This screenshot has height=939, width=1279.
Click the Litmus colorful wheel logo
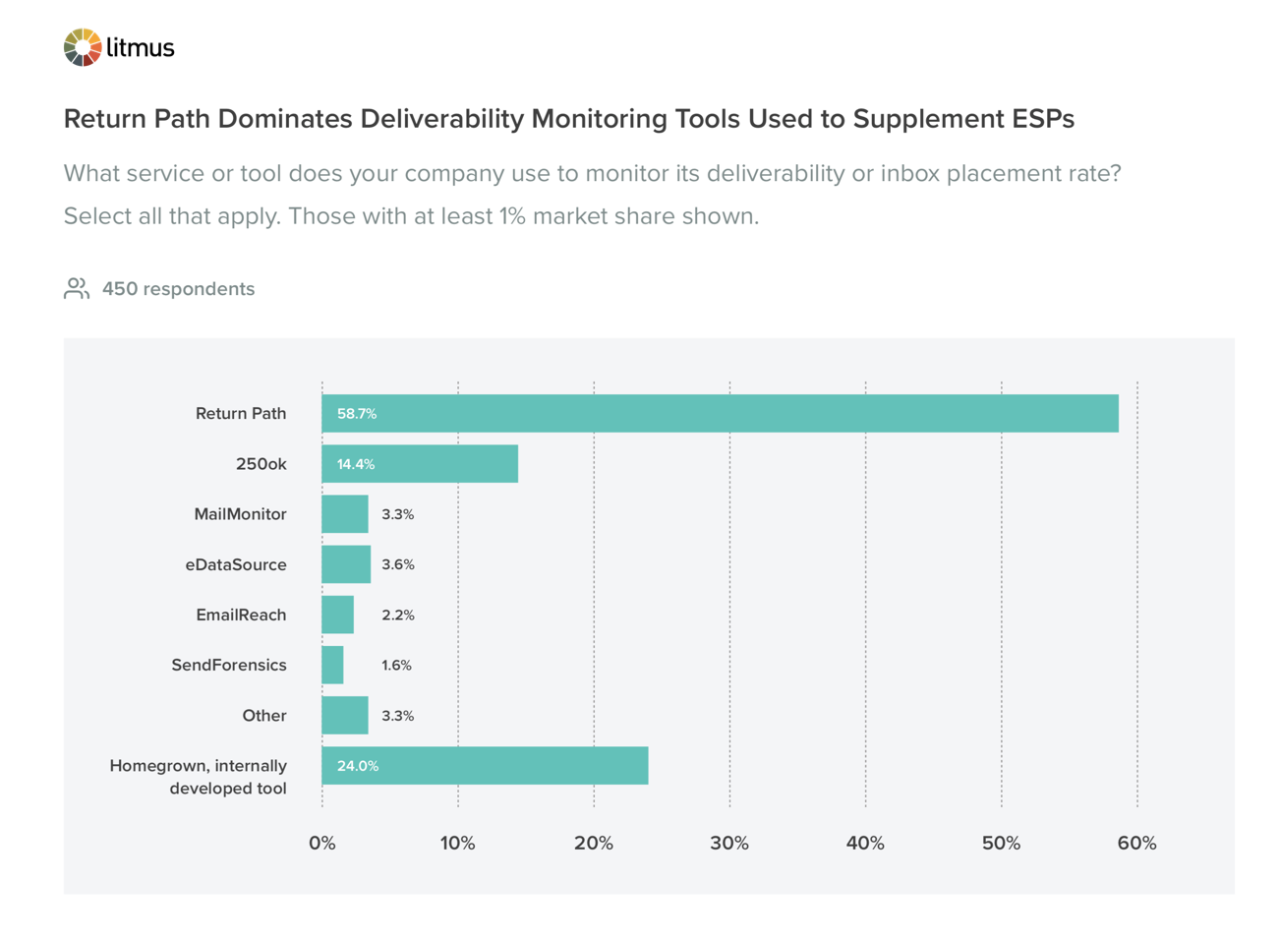pyautogui.click(x=83, y=47)
